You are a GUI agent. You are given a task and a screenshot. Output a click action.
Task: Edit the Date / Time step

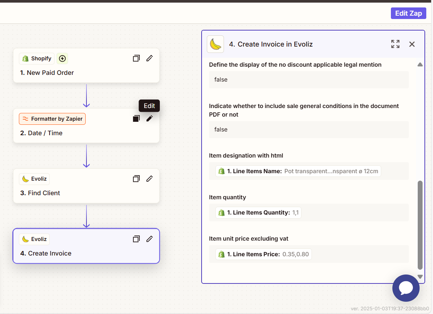(x=149, y=118)
